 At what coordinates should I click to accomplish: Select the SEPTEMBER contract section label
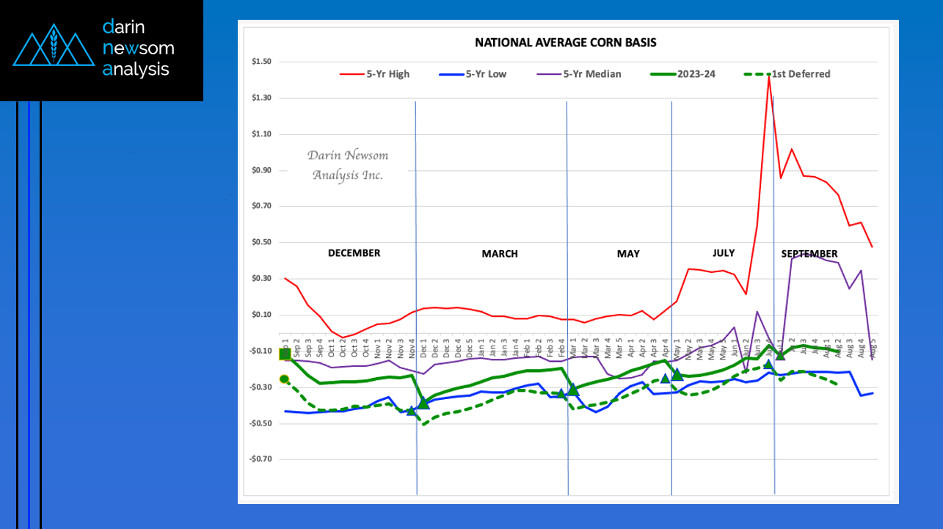coord(809,254)
